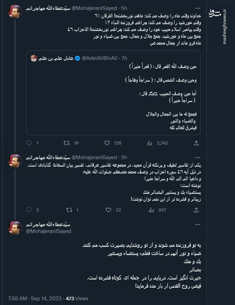Open analytics showing 2,742 views on first tweet

point(150,143)
